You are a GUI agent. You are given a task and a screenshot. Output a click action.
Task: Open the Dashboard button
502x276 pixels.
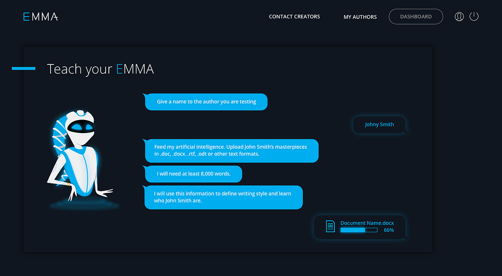tap(416, 17)
